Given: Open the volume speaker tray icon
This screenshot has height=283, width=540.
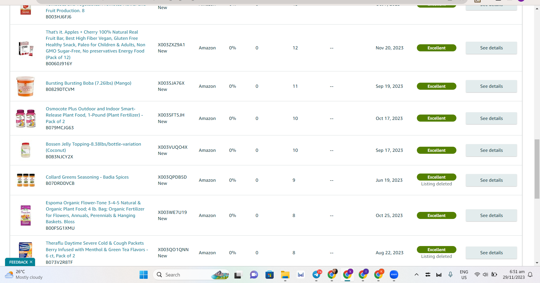Looking at the screenshot, I should click(485, 275).
